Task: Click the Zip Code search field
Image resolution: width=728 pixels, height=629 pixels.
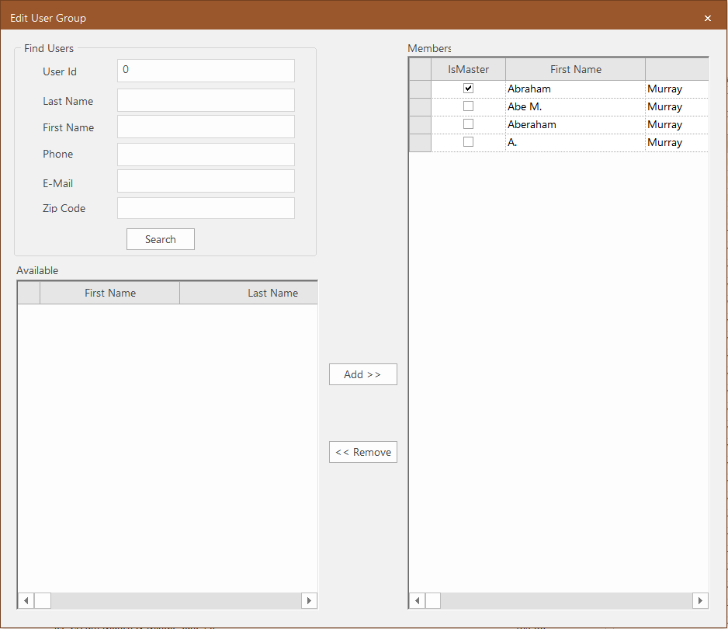Action: [x=206, y=208]
